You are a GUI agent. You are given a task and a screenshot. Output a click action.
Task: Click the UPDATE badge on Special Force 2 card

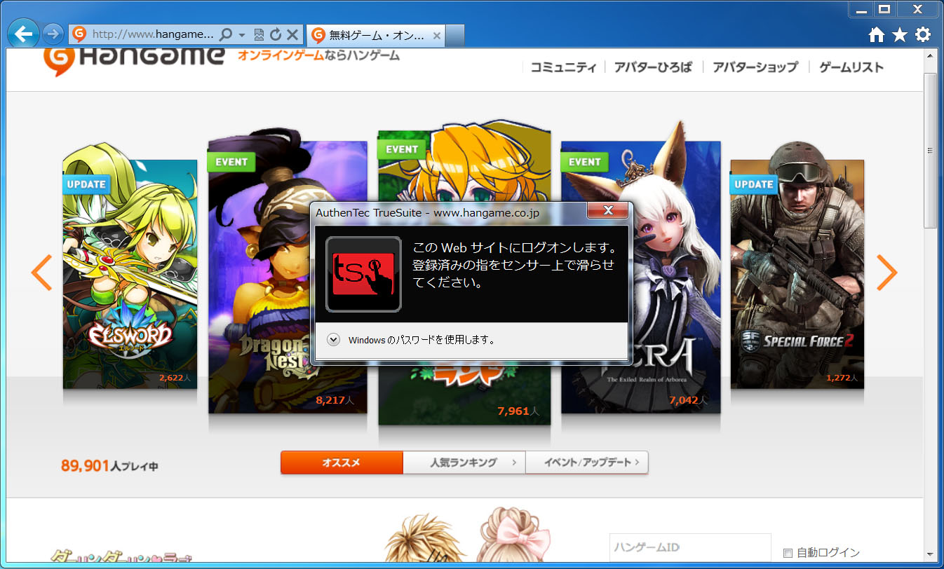tap(754, 184)
